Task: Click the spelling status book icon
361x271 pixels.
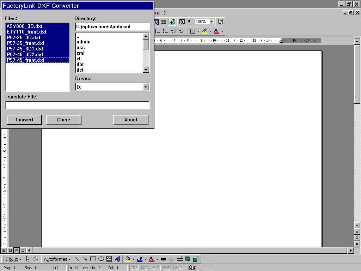Action: coord(192,268)
